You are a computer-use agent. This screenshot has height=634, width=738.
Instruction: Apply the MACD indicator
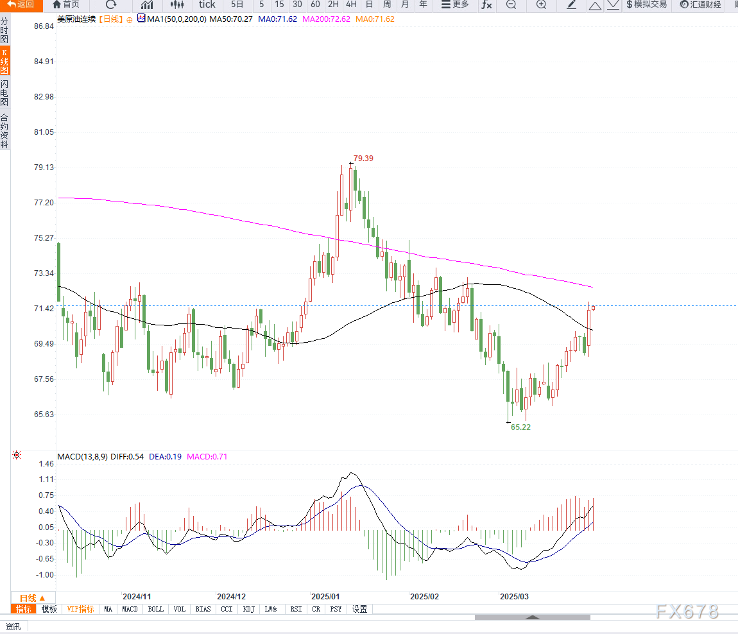click(130, 609)
